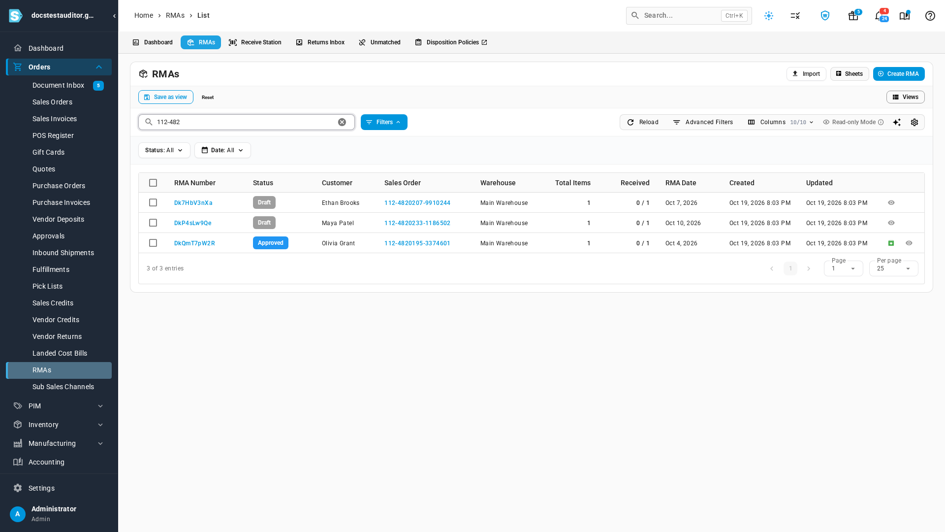The image size is (945, 532).
Task: Open the gift rewards icon
Action: (x=853, y=16)
